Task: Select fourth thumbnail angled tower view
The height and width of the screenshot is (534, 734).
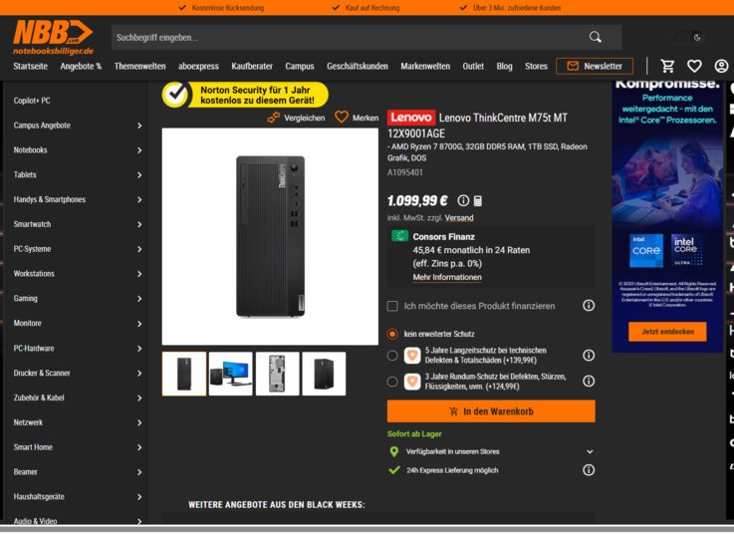Action: click(x=324, y=374)
